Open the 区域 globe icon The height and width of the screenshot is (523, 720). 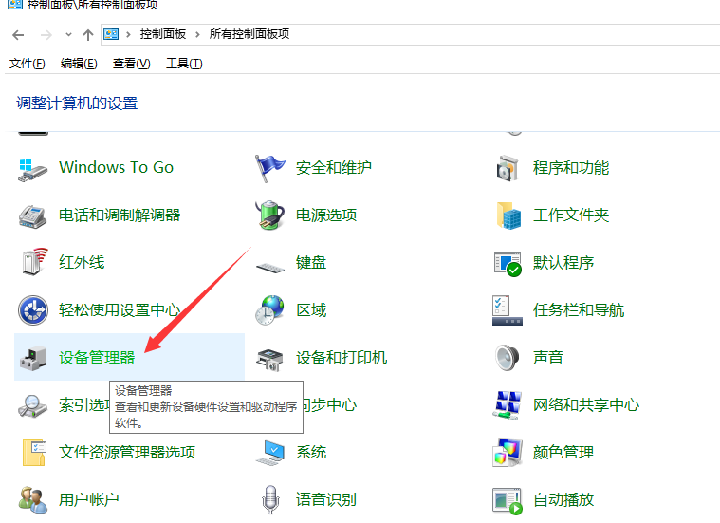point(270,310)
